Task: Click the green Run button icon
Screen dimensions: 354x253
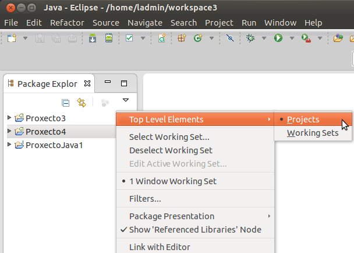Action: (278, 38)
